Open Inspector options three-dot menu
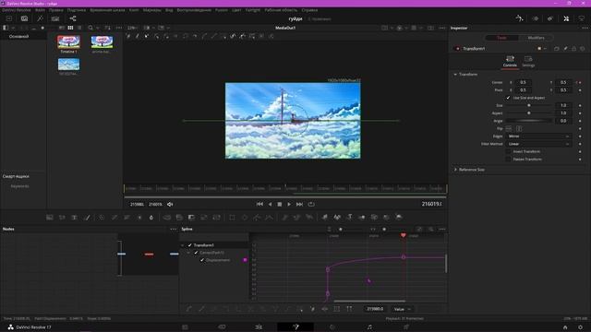591x332 pixels. (585, 28)
